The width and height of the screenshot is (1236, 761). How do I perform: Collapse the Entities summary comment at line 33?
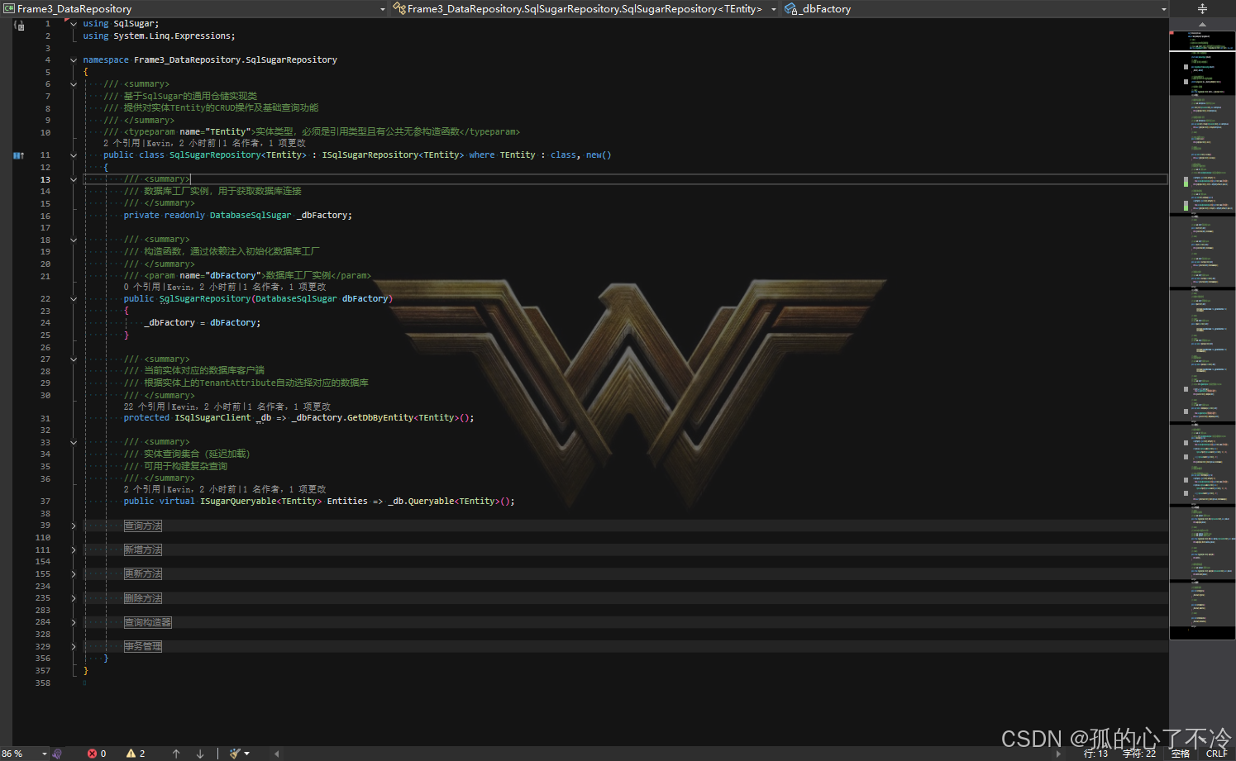tap(74, 442)
